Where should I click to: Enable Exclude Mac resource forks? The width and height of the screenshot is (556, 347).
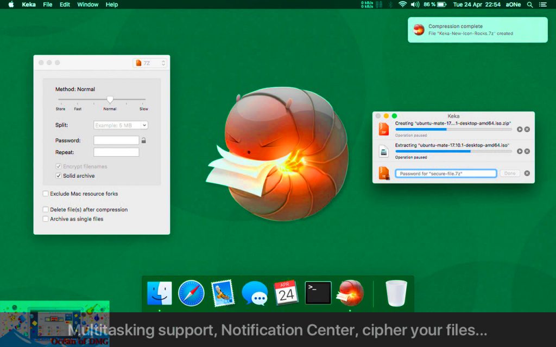(x=46, y=194)
